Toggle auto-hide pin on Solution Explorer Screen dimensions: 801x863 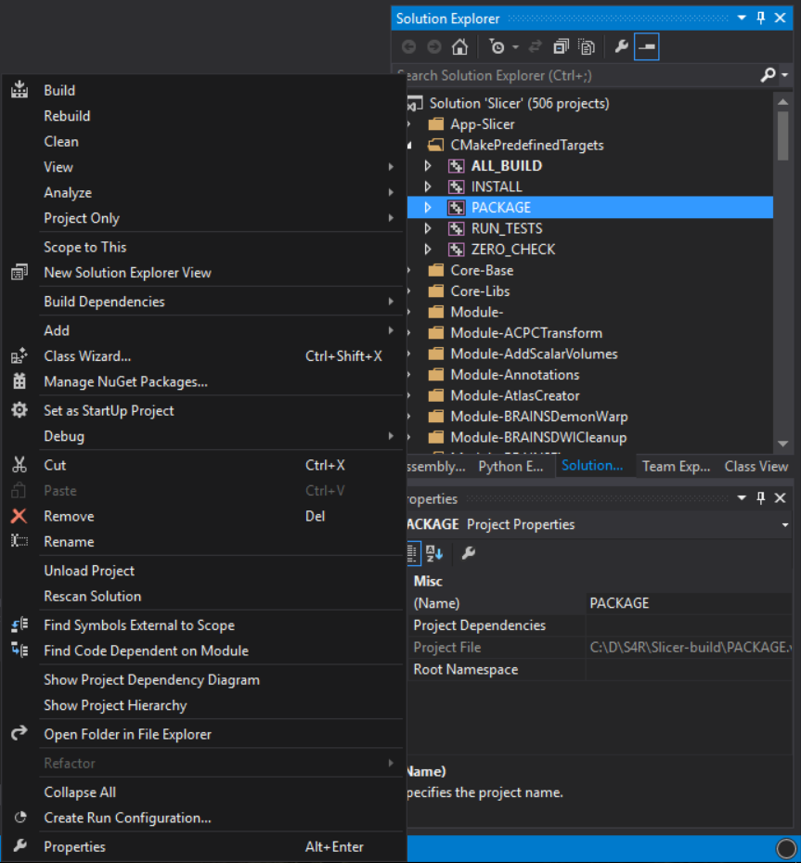point(760,19)
